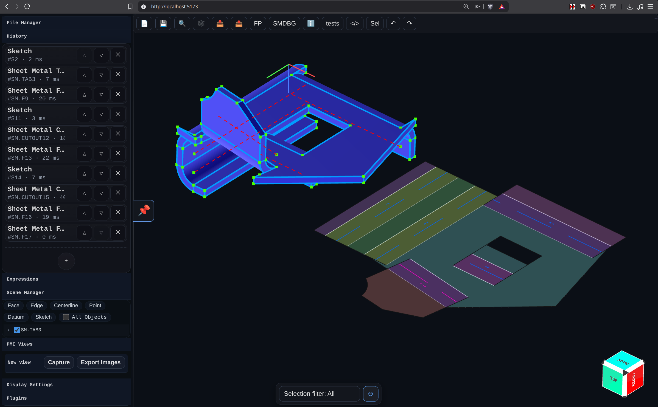Image resolution: width=658 pixels, height=407 pixels.
Task: Click the selection filter round icon button
Action: tap(371, 394)
